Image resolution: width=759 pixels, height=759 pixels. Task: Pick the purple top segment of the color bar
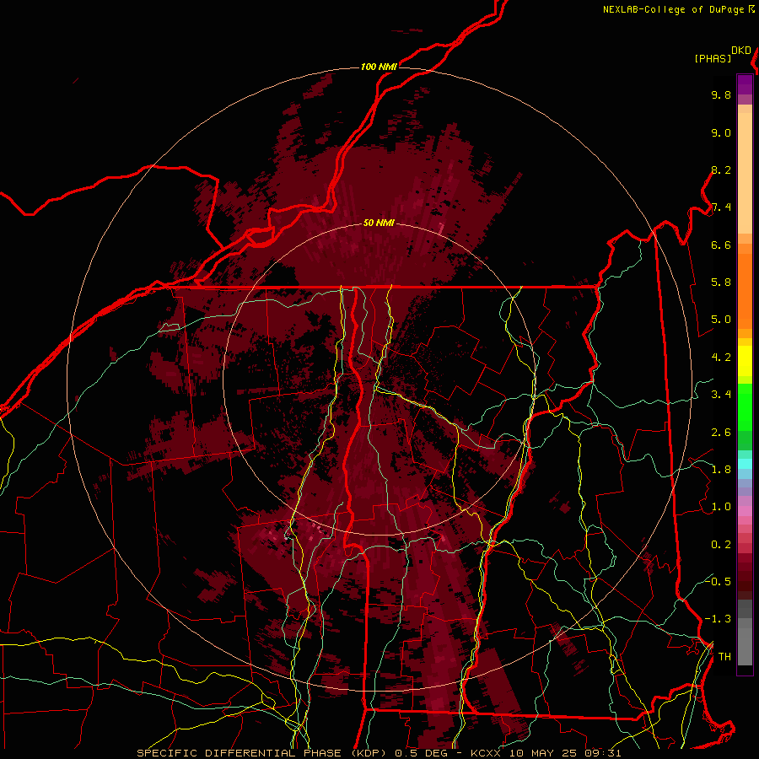coord(745,84)
